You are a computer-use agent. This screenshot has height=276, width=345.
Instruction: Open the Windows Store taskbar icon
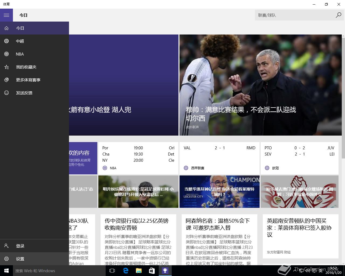pos(152,271)
